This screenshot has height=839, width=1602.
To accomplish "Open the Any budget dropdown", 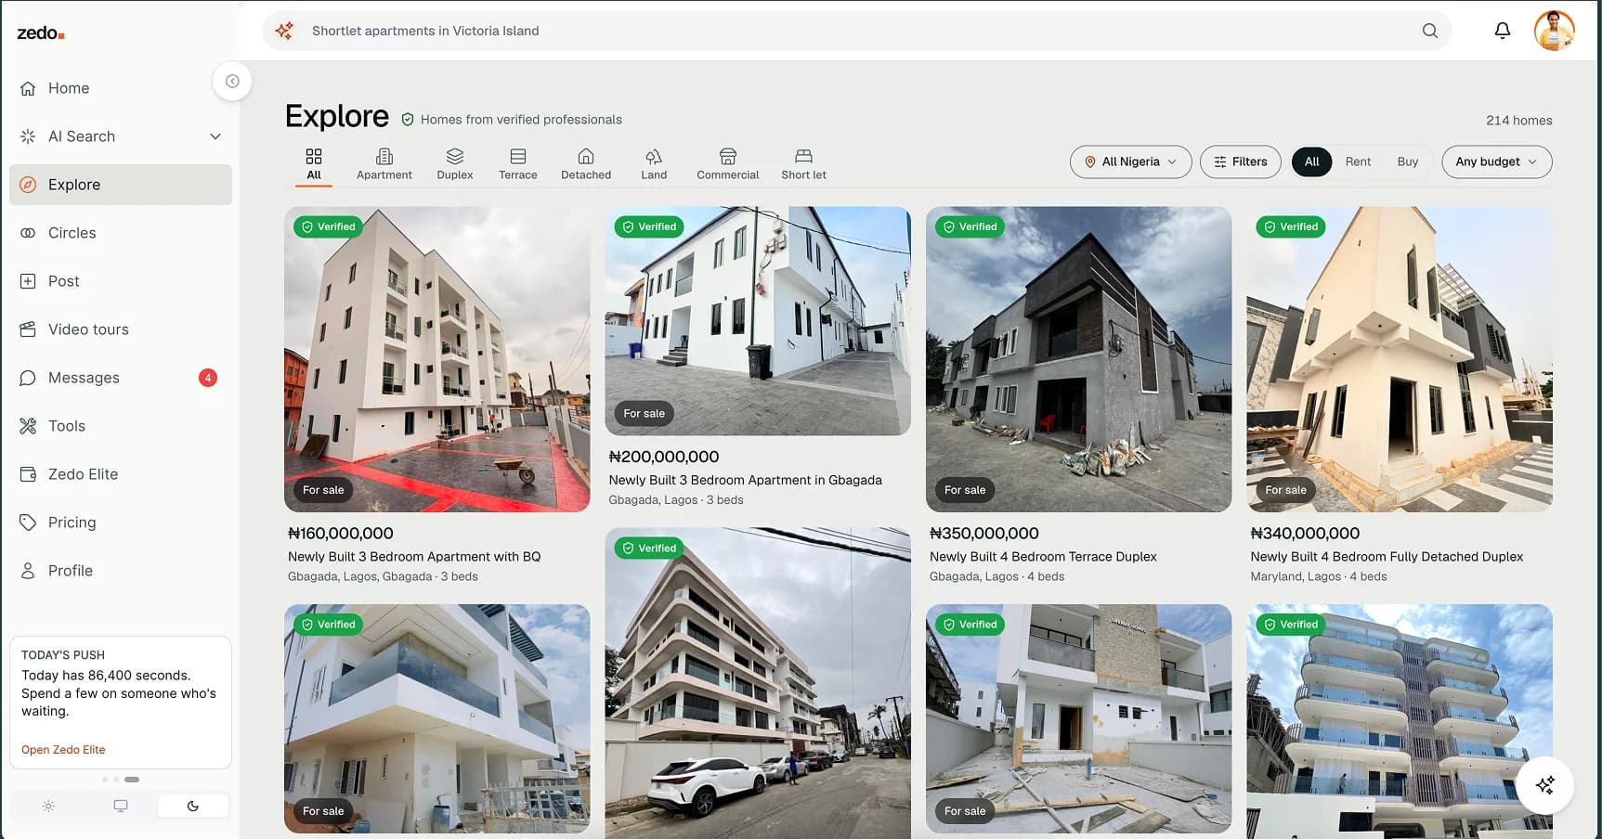I will click(1496, 161).
